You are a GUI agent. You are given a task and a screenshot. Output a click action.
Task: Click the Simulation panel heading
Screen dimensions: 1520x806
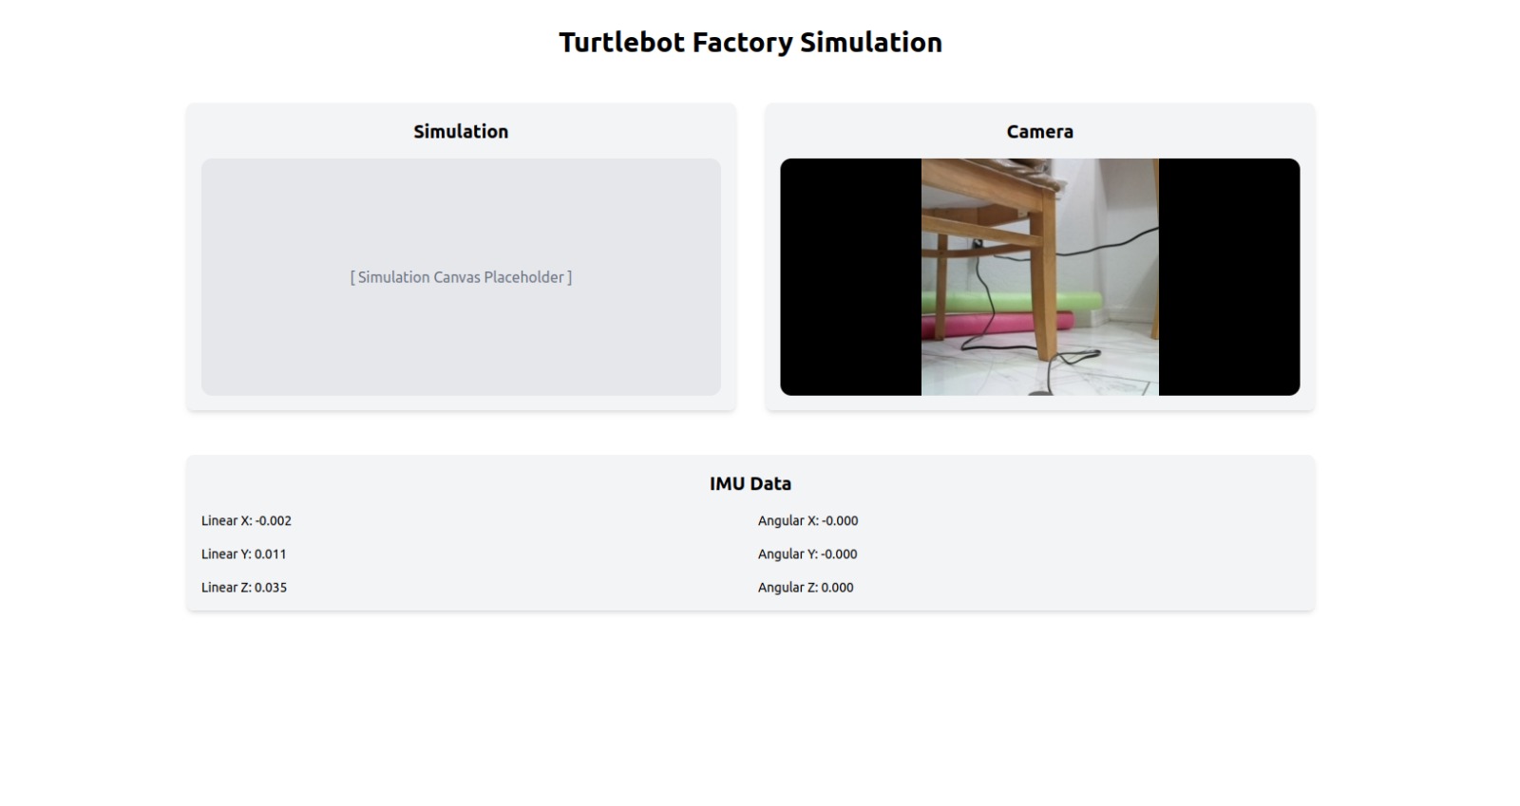(461, 132)
